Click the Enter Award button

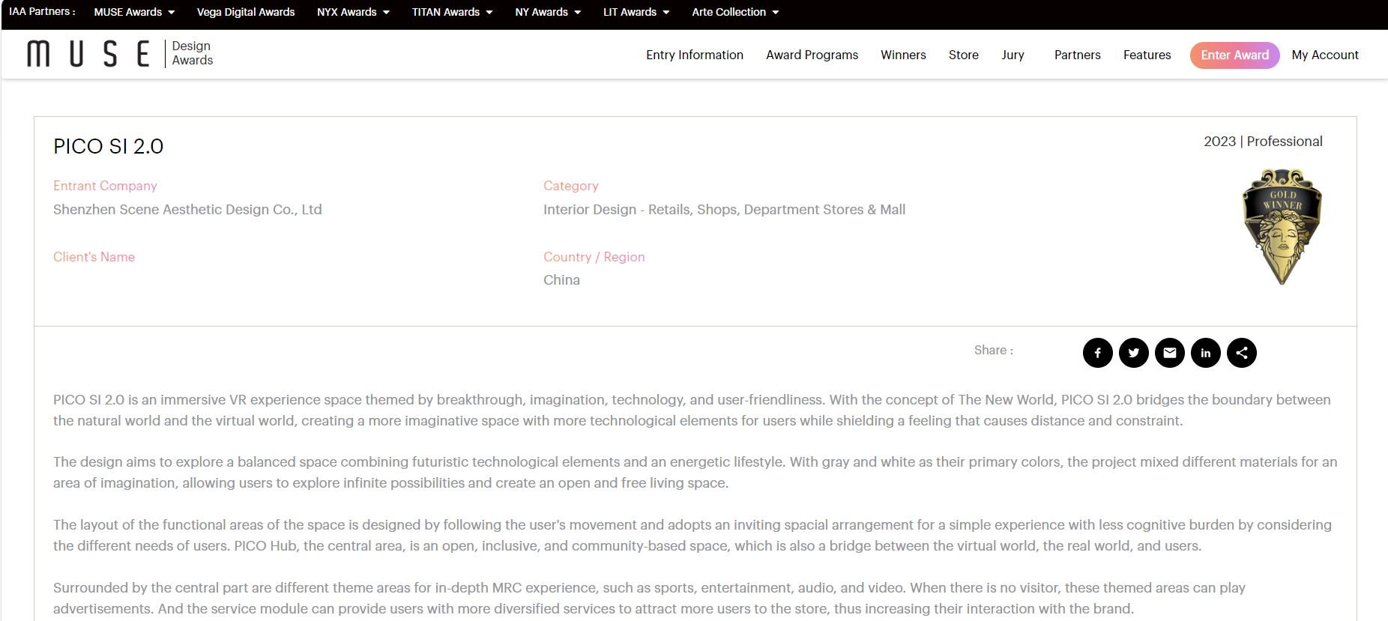[1234, 55]
